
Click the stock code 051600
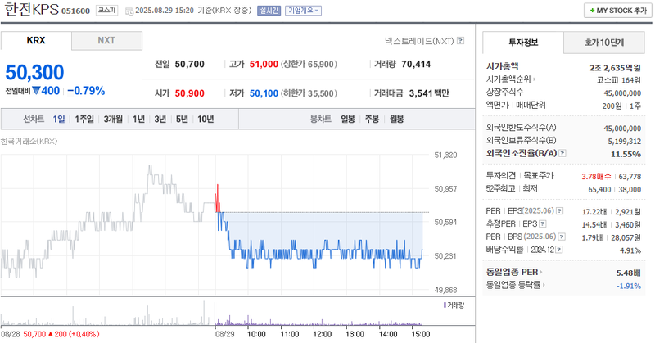[75, 11]
